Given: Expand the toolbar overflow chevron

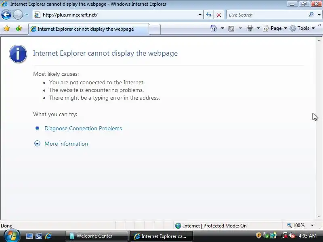Looking at the screenshot, I should [x=319, y=25].
